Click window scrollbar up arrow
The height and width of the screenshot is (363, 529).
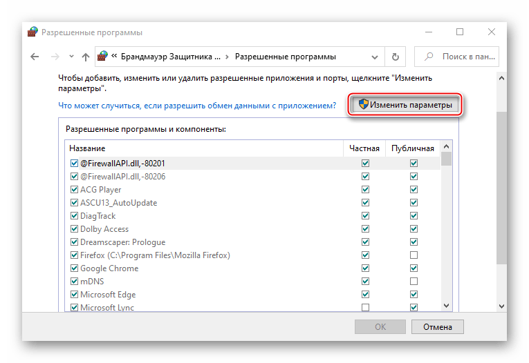pos(501,78)
